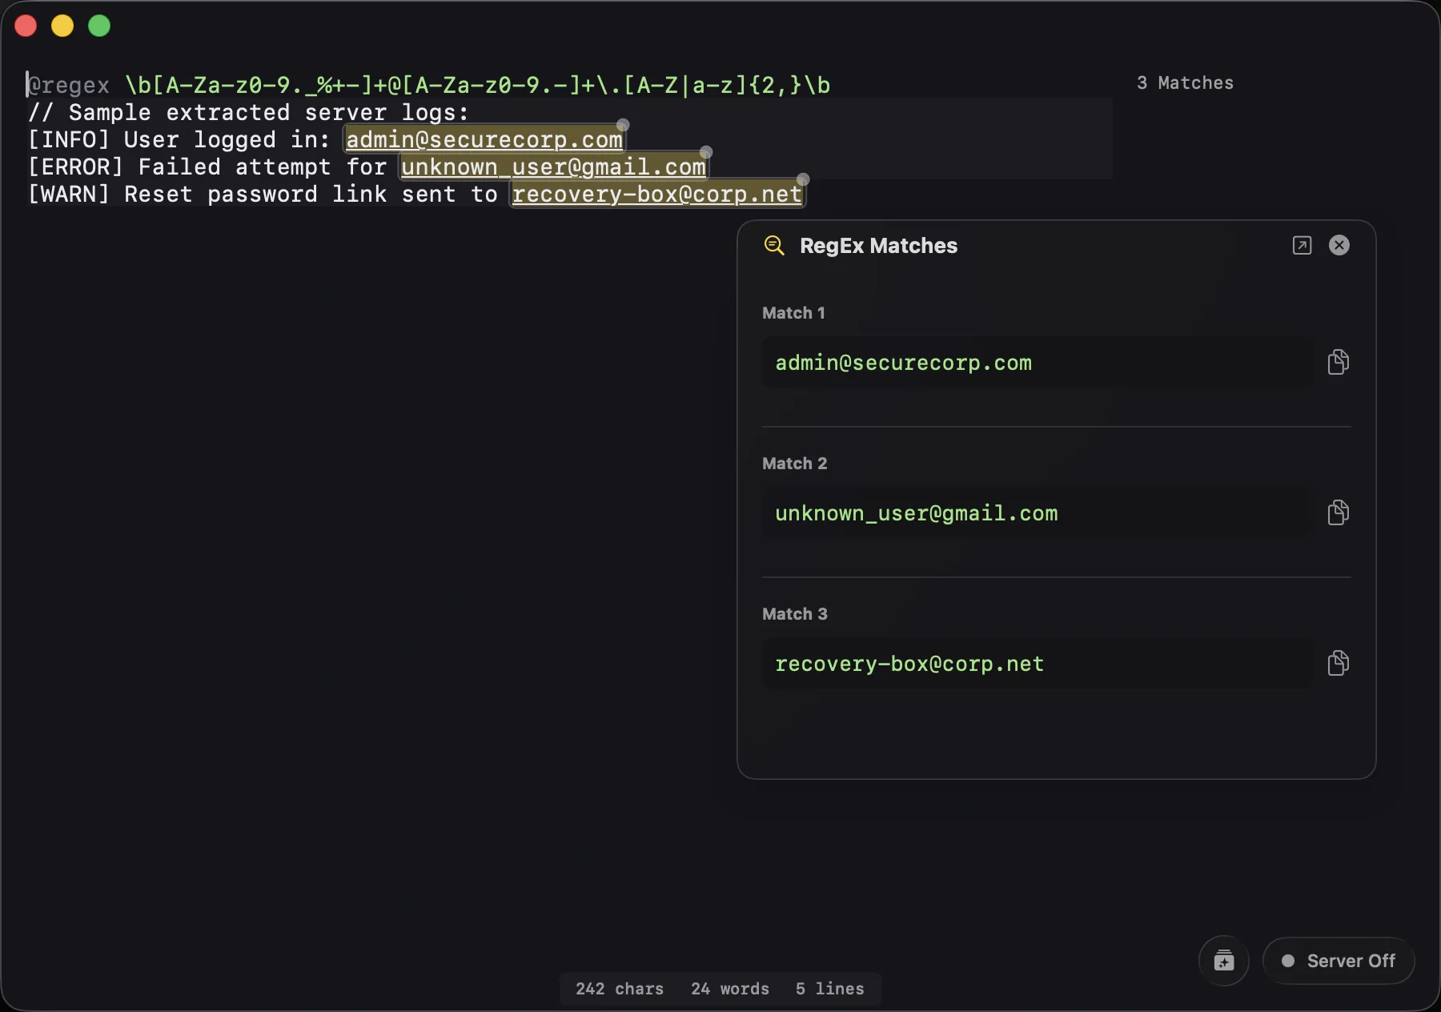Click the 5 lines status entry

tap(830, 989)
